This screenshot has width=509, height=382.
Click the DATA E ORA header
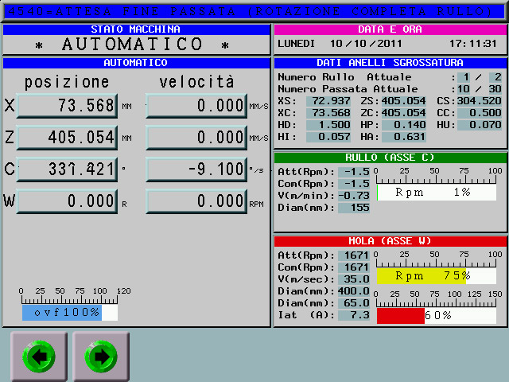(390, 29)
